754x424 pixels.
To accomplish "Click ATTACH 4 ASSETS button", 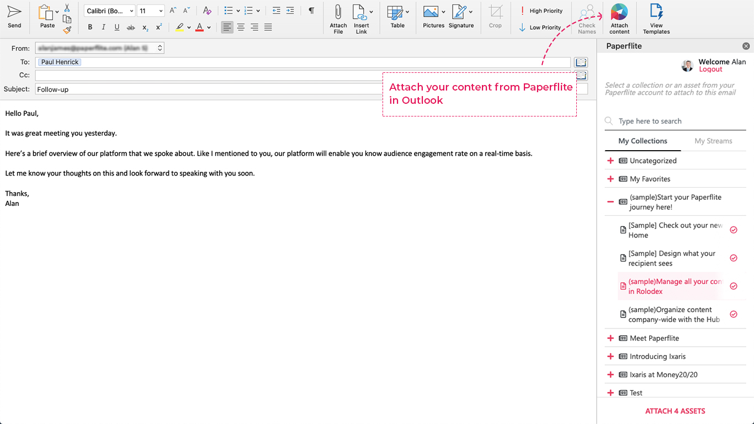I will click(x=675, y=411).
